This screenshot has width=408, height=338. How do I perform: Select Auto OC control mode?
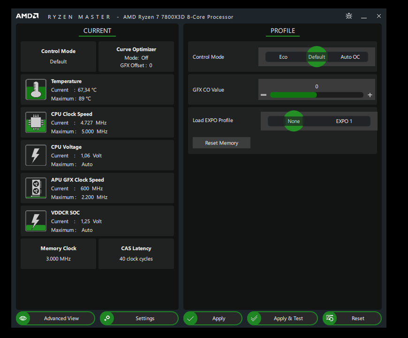[350, 57]
